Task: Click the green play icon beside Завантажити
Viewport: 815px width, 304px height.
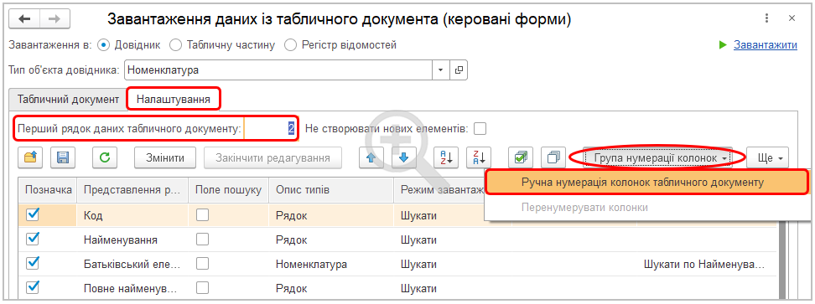Action: 723,45
